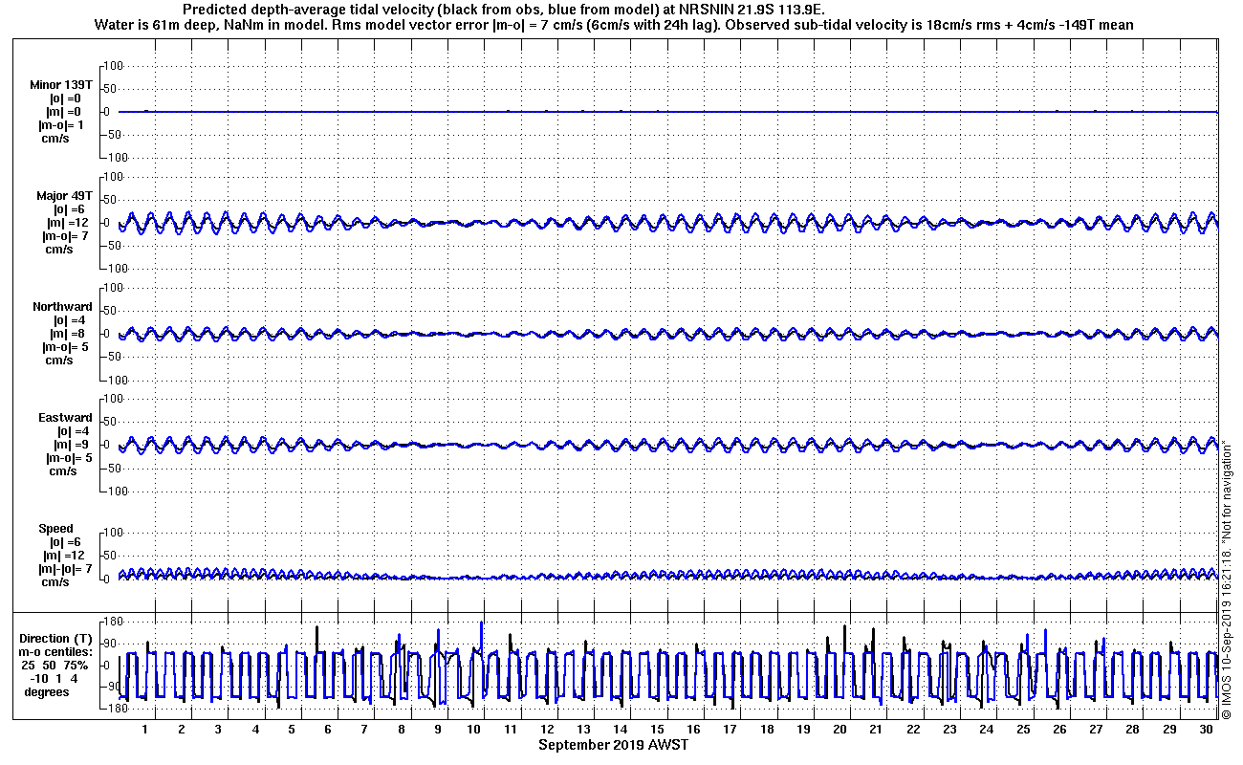Click day 18 on the date axis
The image size is (1243, 765).
(766, 729)
